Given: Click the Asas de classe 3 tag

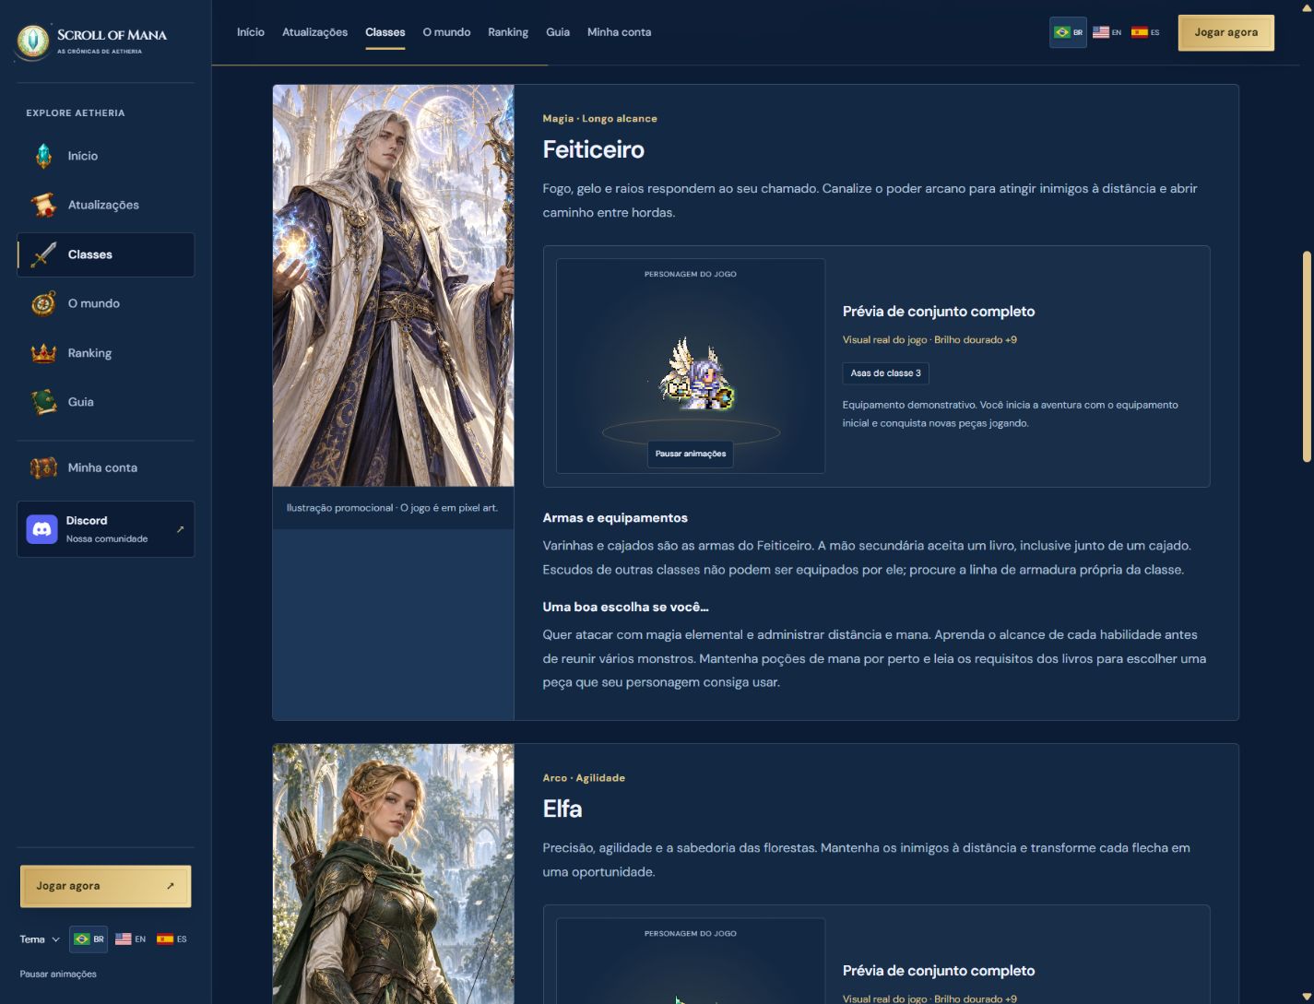Looking at the screenshot, I should 885,373.
